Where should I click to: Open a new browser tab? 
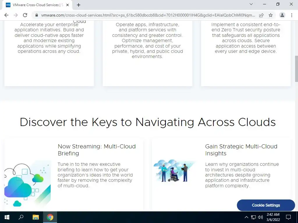coord(79,5)
